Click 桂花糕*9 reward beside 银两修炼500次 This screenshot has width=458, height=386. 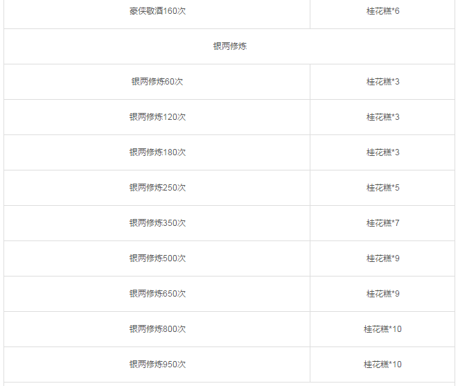pos(382,258)
